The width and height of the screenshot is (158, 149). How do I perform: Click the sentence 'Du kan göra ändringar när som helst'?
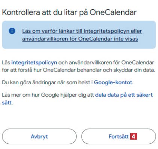[47, 82]
